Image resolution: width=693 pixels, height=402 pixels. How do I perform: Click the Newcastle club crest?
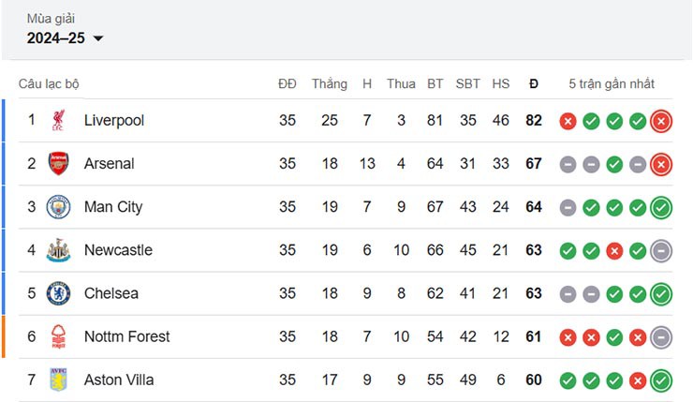click(x=58, y=250)
